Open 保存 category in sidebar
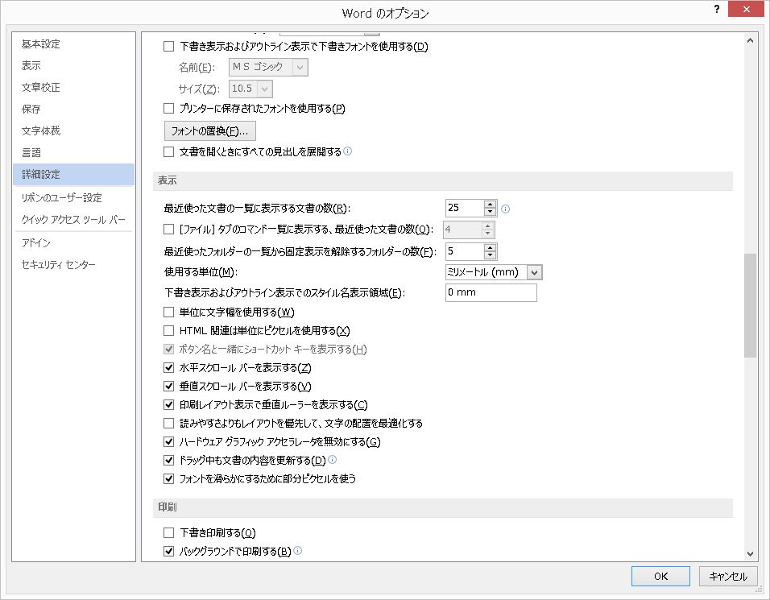 [x=73, y=109]
